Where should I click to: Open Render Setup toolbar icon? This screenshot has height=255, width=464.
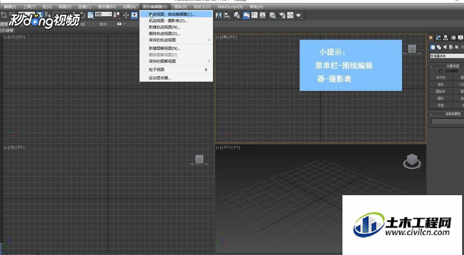tap(282, 15)
